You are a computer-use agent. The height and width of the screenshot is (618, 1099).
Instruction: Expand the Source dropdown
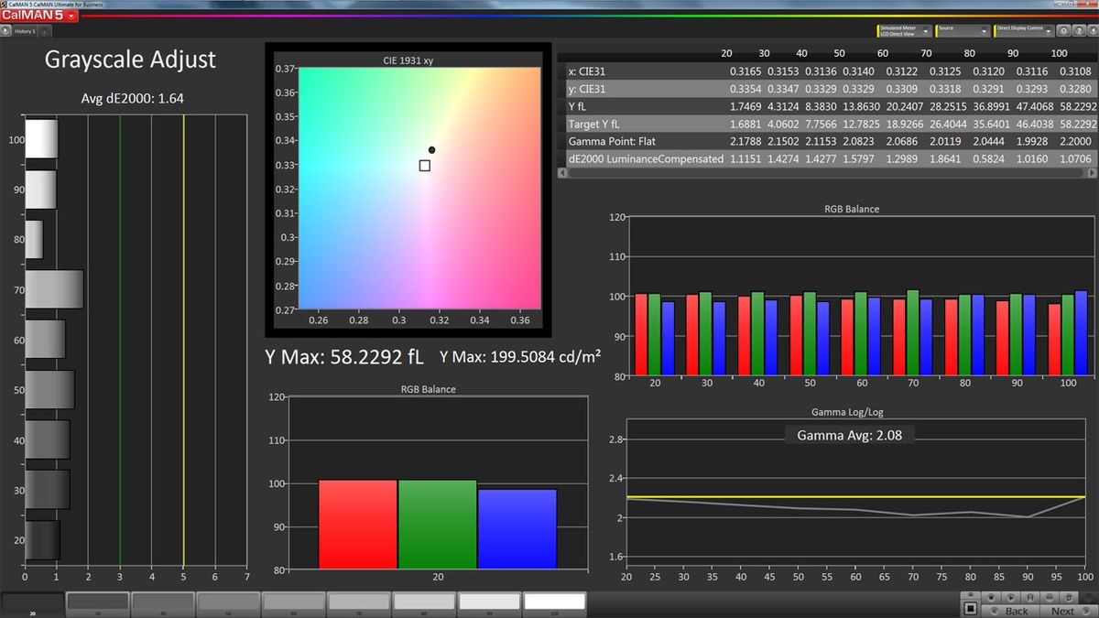pyautogui.click(x=984, y=31)
